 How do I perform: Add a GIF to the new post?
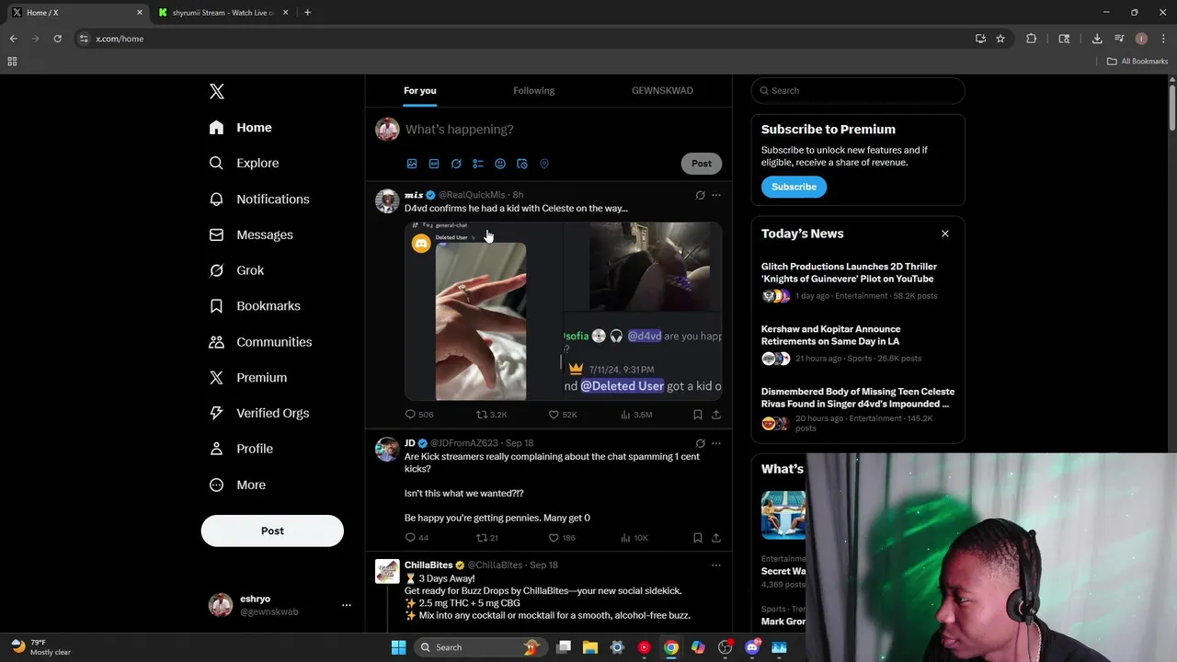pos(434,164)
